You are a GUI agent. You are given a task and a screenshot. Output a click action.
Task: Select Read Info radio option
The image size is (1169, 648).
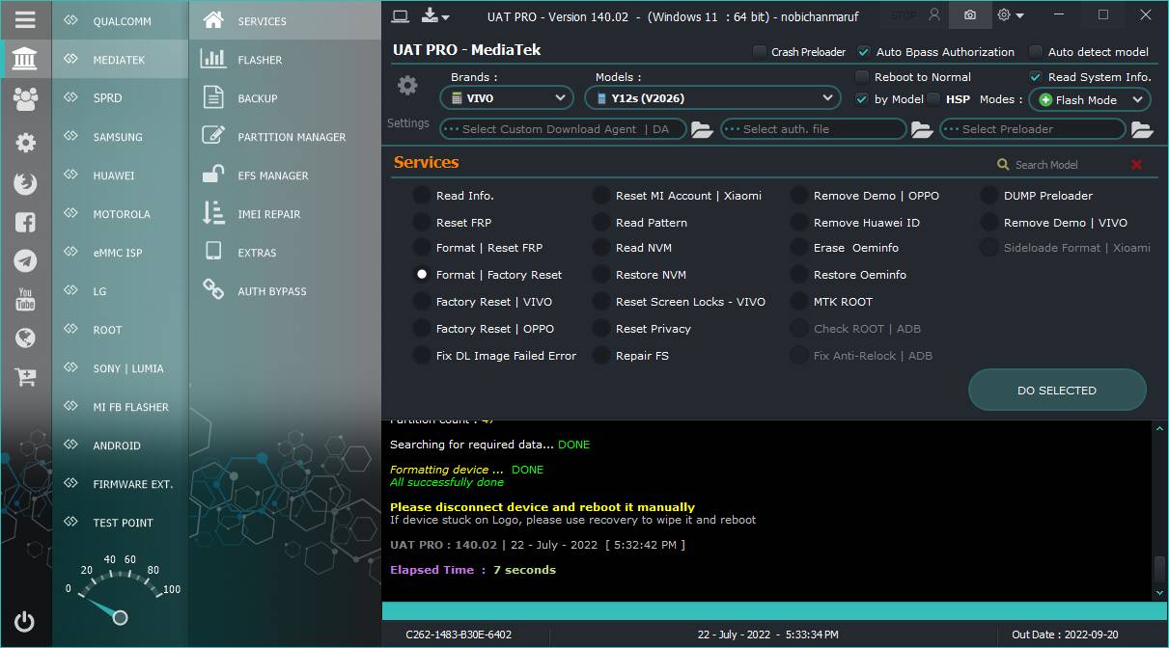tap(422, 196)
